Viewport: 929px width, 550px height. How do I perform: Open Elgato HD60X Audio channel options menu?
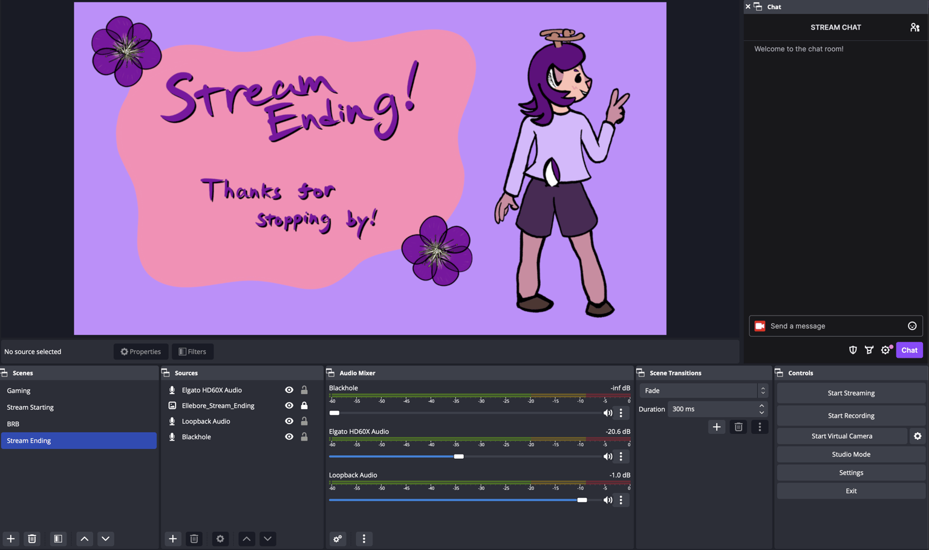point(621,456)
